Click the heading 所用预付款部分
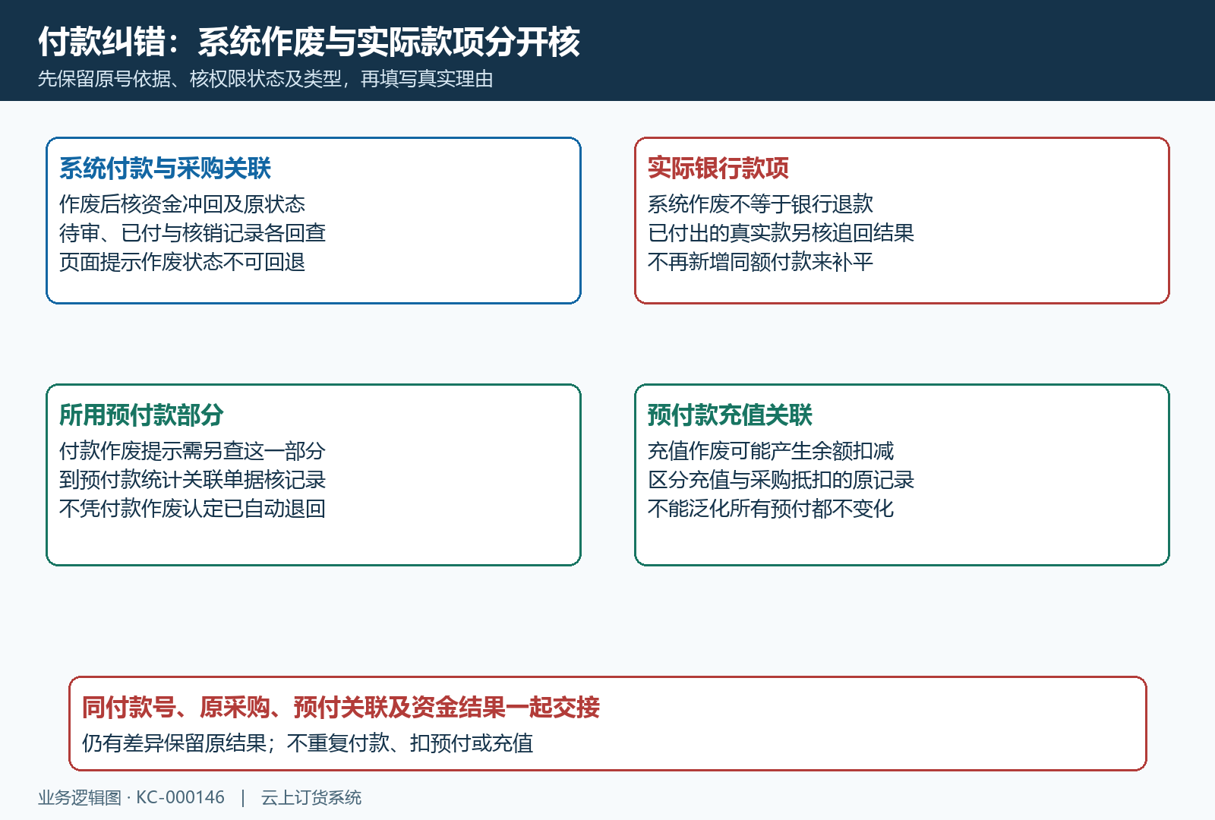Viewport: 1215px width, 820px height. 141,415
